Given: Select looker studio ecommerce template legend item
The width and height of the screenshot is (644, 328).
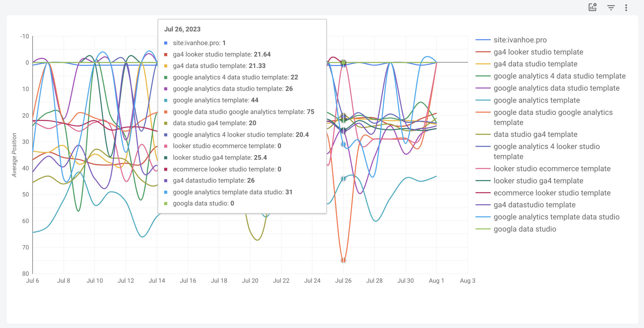Looking at the screenshot, I should pyautogui.click(x=552, y=169).
